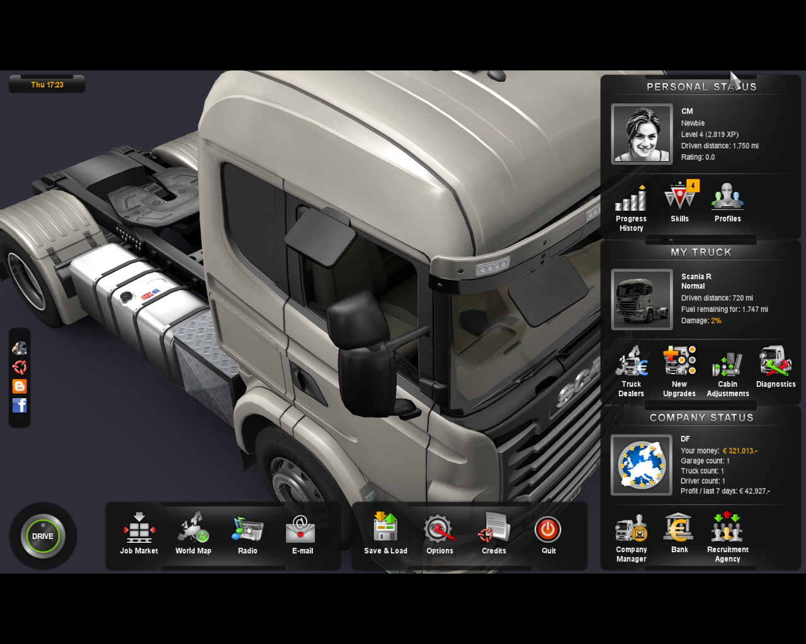Click the company name 'DF'

685,439
